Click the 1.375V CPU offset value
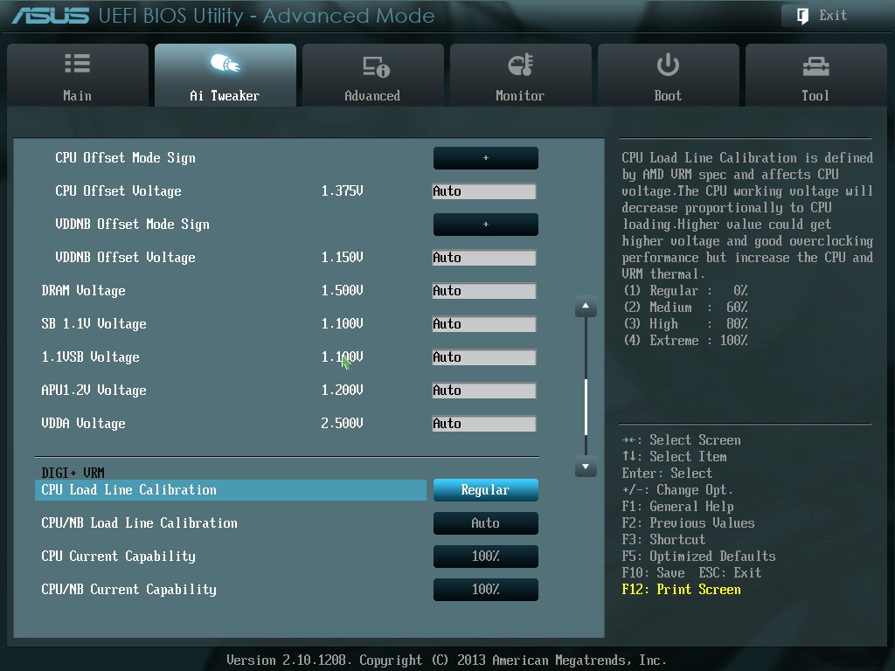The width and height of the screenshot is (895, 671). tap(342, 191)
